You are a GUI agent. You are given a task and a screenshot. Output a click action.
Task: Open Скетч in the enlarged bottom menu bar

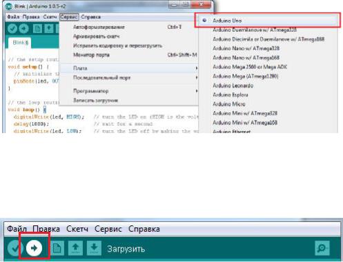77,229
